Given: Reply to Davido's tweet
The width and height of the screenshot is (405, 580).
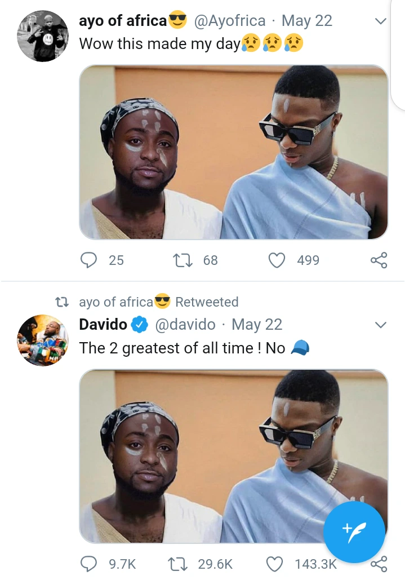Looking at the screenshot, I should [x=89, y=564].
